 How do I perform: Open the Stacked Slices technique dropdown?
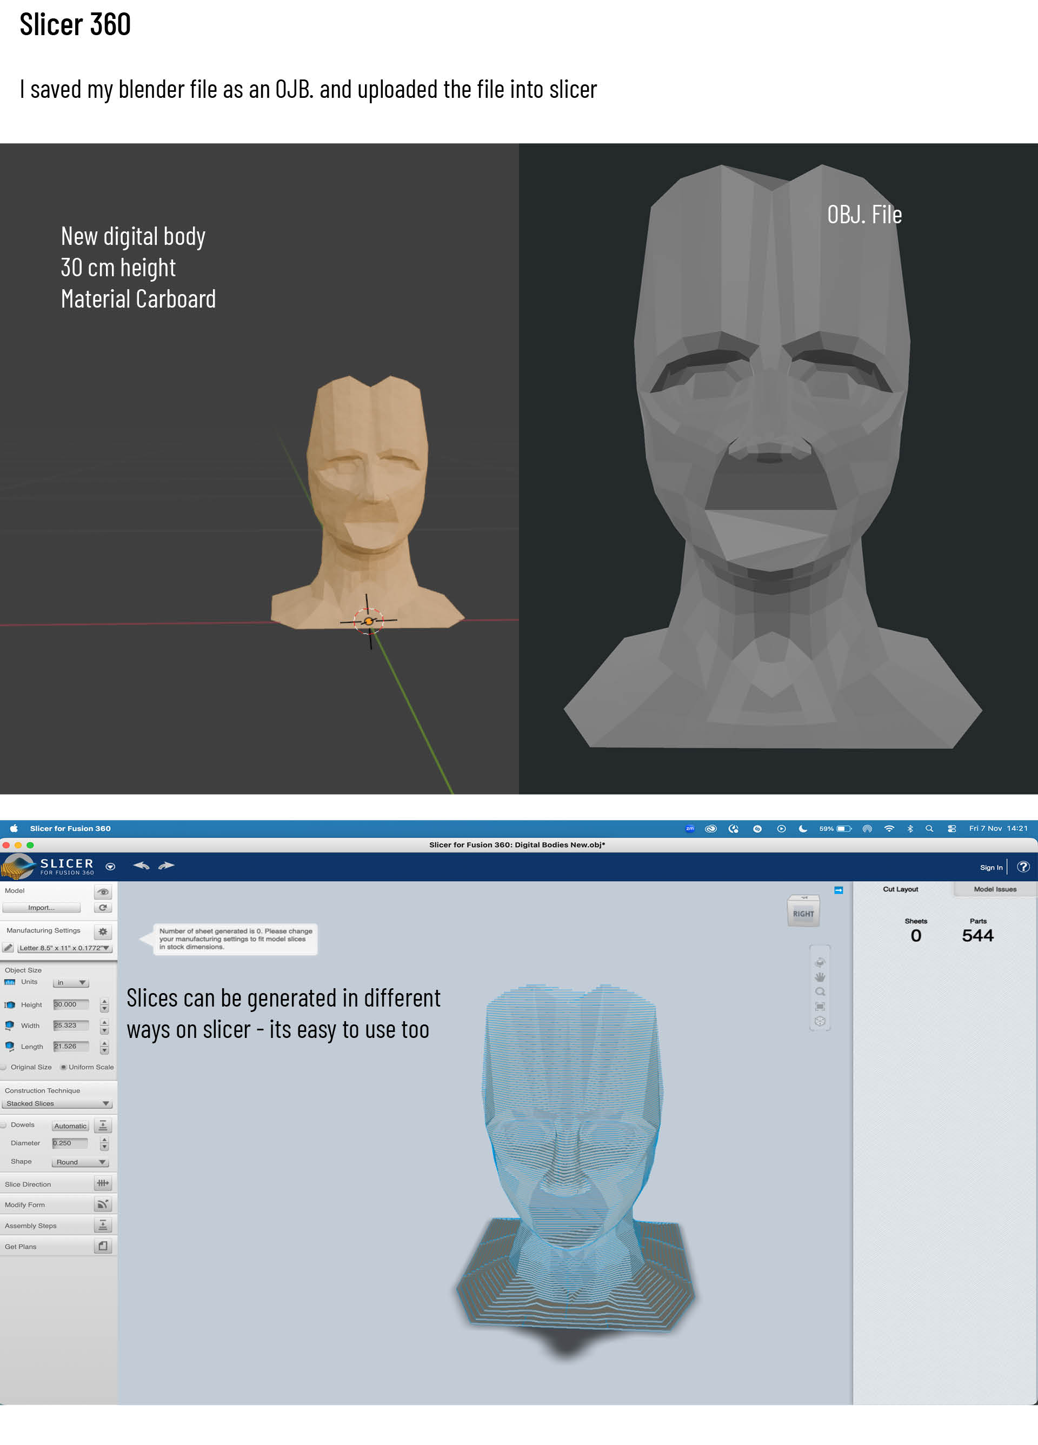click(57, 1103)
